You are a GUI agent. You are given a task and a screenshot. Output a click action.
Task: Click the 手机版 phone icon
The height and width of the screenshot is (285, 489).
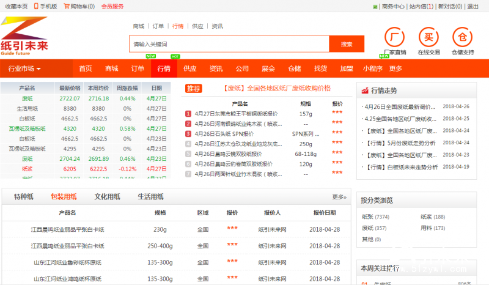pos(36,6)
